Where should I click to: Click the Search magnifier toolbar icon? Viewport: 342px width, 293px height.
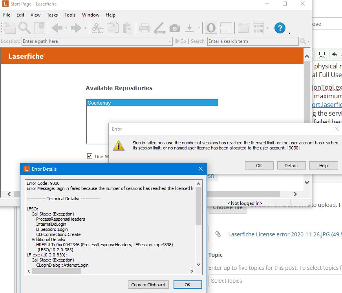[x=24, y=28]
